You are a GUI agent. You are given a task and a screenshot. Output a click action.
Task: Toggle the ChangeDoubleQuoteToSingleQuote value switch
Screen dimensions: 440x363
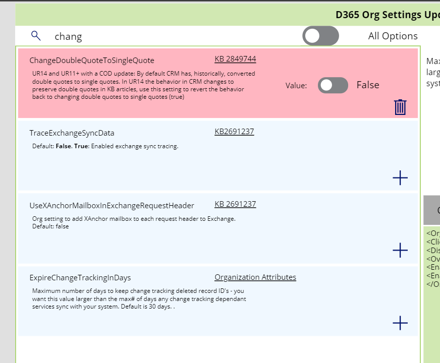click(333, 85)
